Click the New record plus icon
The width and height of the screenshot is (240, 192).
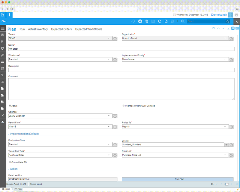pos(140,21)
